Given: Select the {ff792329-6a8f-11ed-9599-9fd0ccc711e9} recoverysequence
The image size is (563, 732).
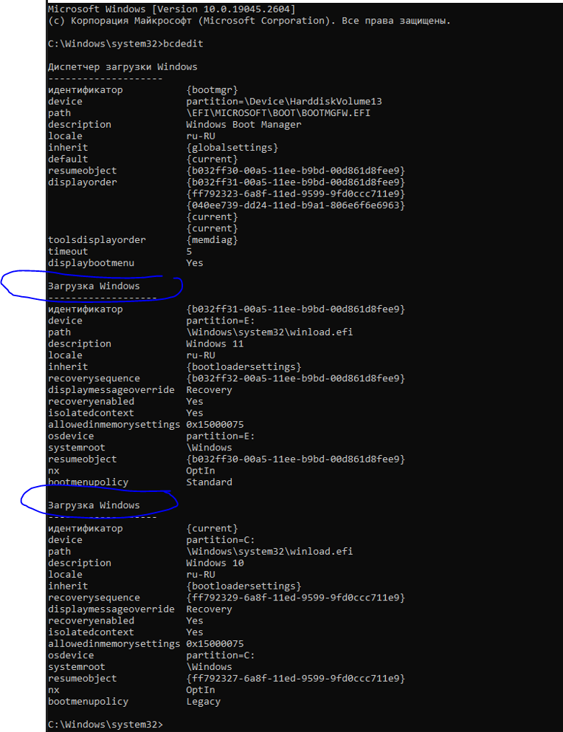Looking at the screenshot, I should point(295,598).
